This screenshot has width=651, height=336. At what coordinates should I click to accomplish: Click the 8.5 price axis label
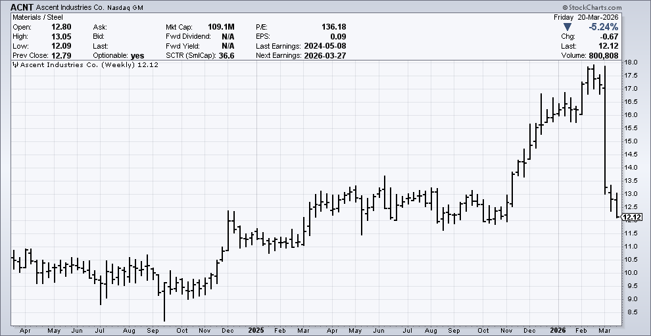point(633,312)
